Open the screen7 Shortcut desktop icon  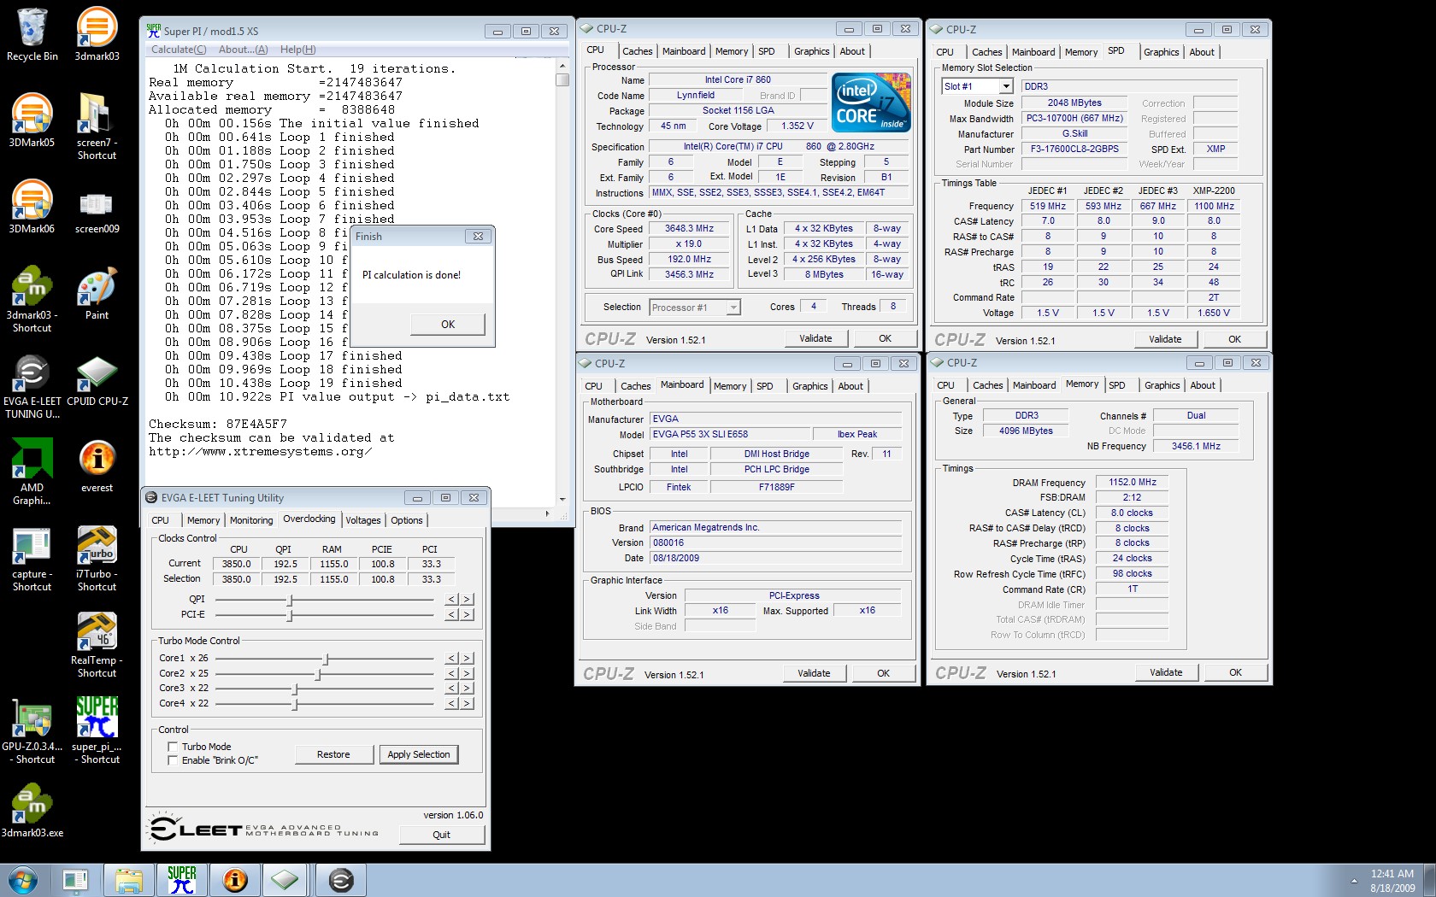[97, 126]
